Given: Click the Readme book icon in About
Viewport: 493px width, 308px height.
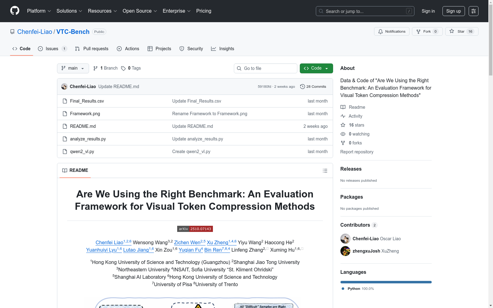Looking at the screenshot, I should click(x=343, y=107).
